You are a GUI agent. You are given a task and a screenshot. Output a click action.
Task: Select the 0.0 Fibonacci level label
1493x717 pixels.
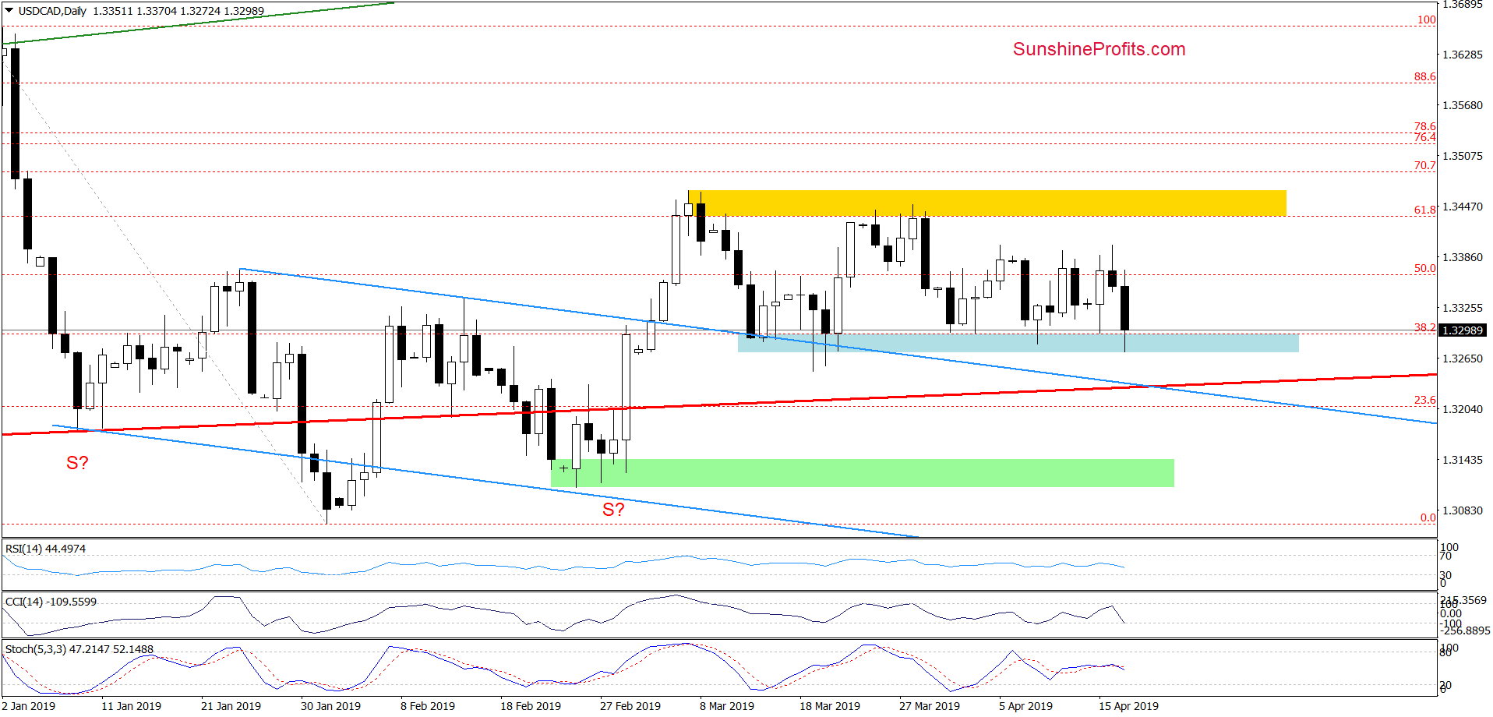point(1428,517)
